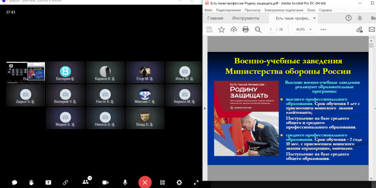Expand the zoom level dropdown arrow
Screen dimensions: 376x188
point(310,30)
